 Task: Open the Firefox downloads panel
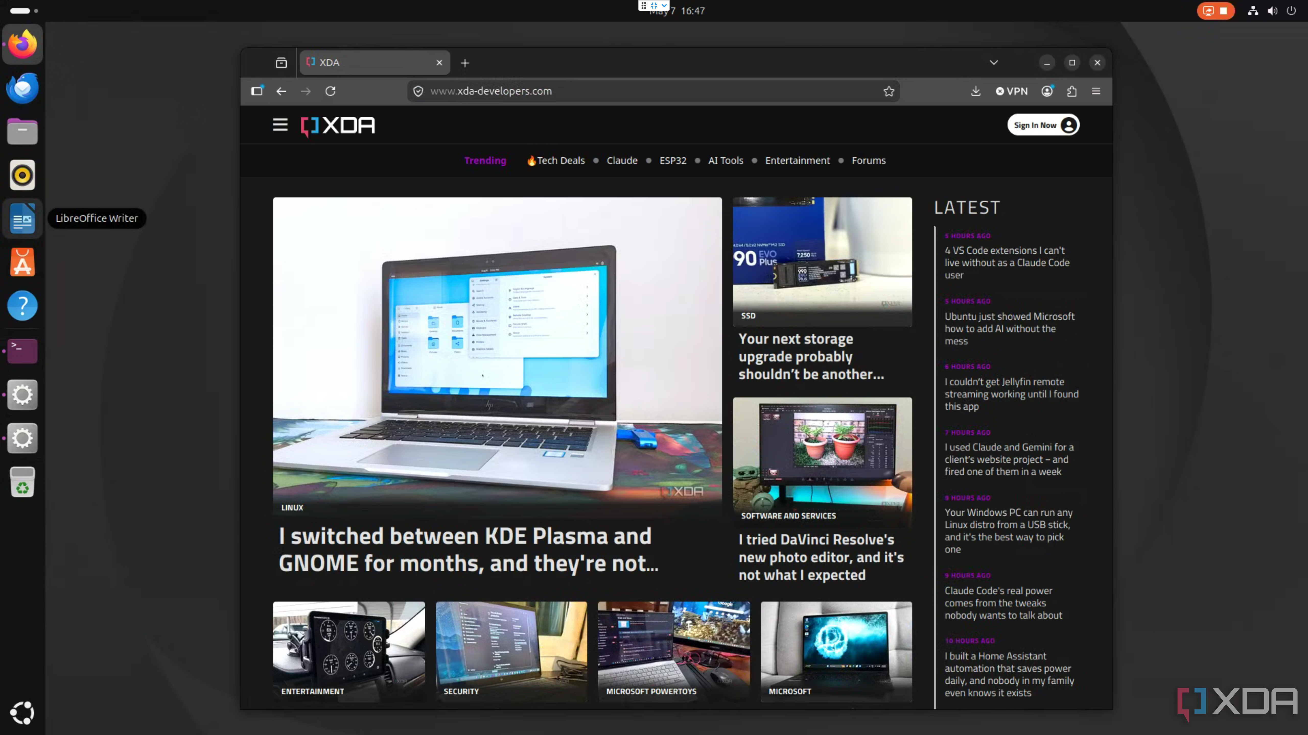(x=975, y=91)
